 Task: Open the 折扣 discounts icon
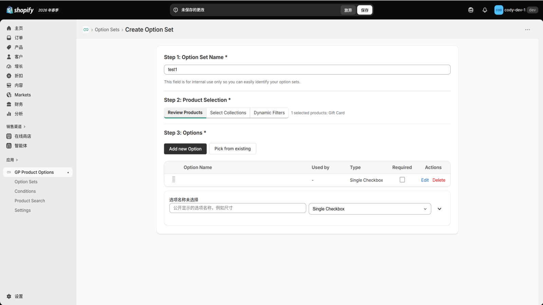[x=9, y=76]
